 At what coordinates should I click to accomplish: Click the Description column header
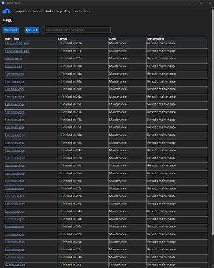coord(156,39)
